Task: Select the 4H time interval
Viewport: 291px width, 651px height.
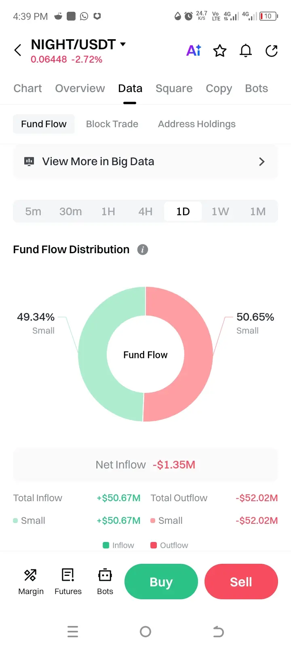Action: 145,212
